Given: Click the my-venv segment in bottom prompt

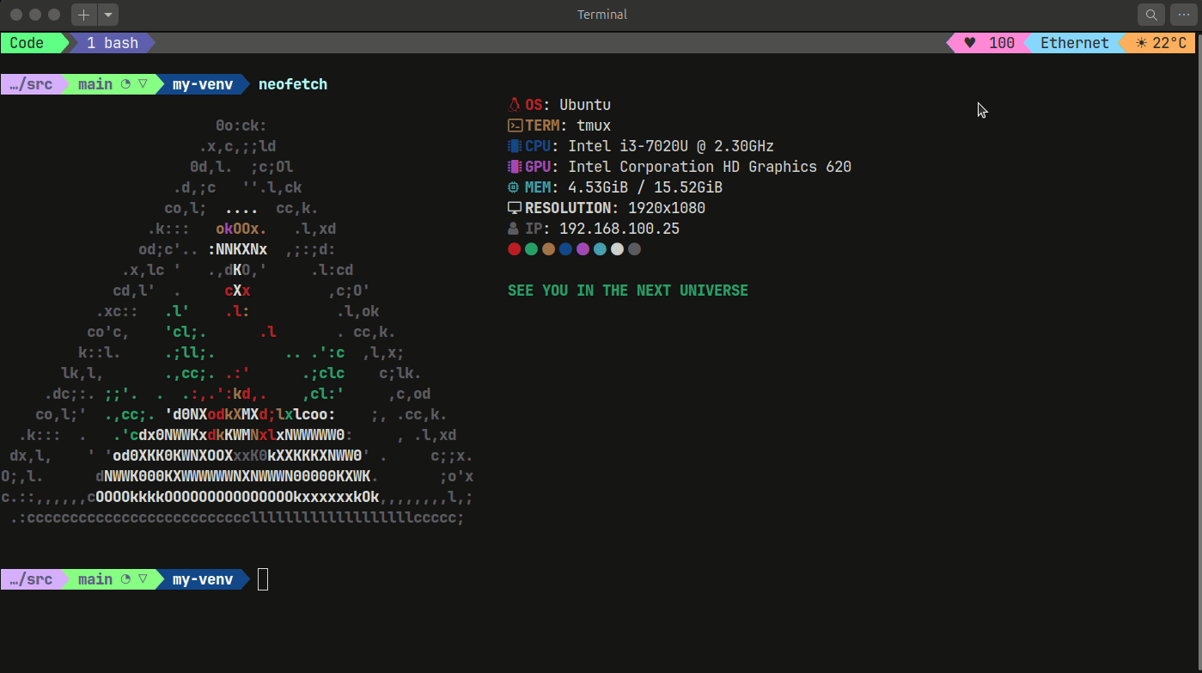Looking at the screenshot, I should pyautogui.click(x=203, y=579).
